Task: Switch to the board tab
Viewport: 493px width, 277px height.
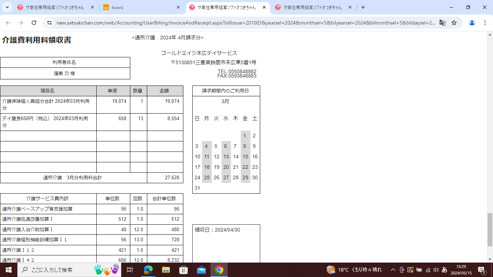Action: (x=137, y=7)
